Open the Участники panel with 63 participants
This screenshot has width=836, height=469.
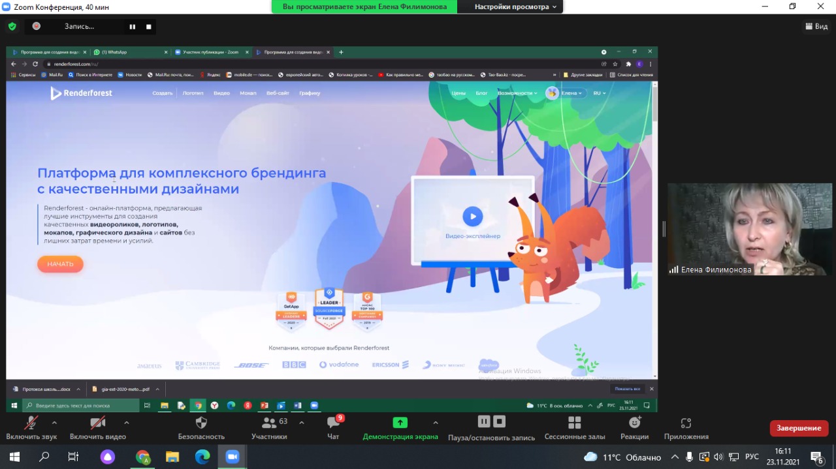pos(269,427)
